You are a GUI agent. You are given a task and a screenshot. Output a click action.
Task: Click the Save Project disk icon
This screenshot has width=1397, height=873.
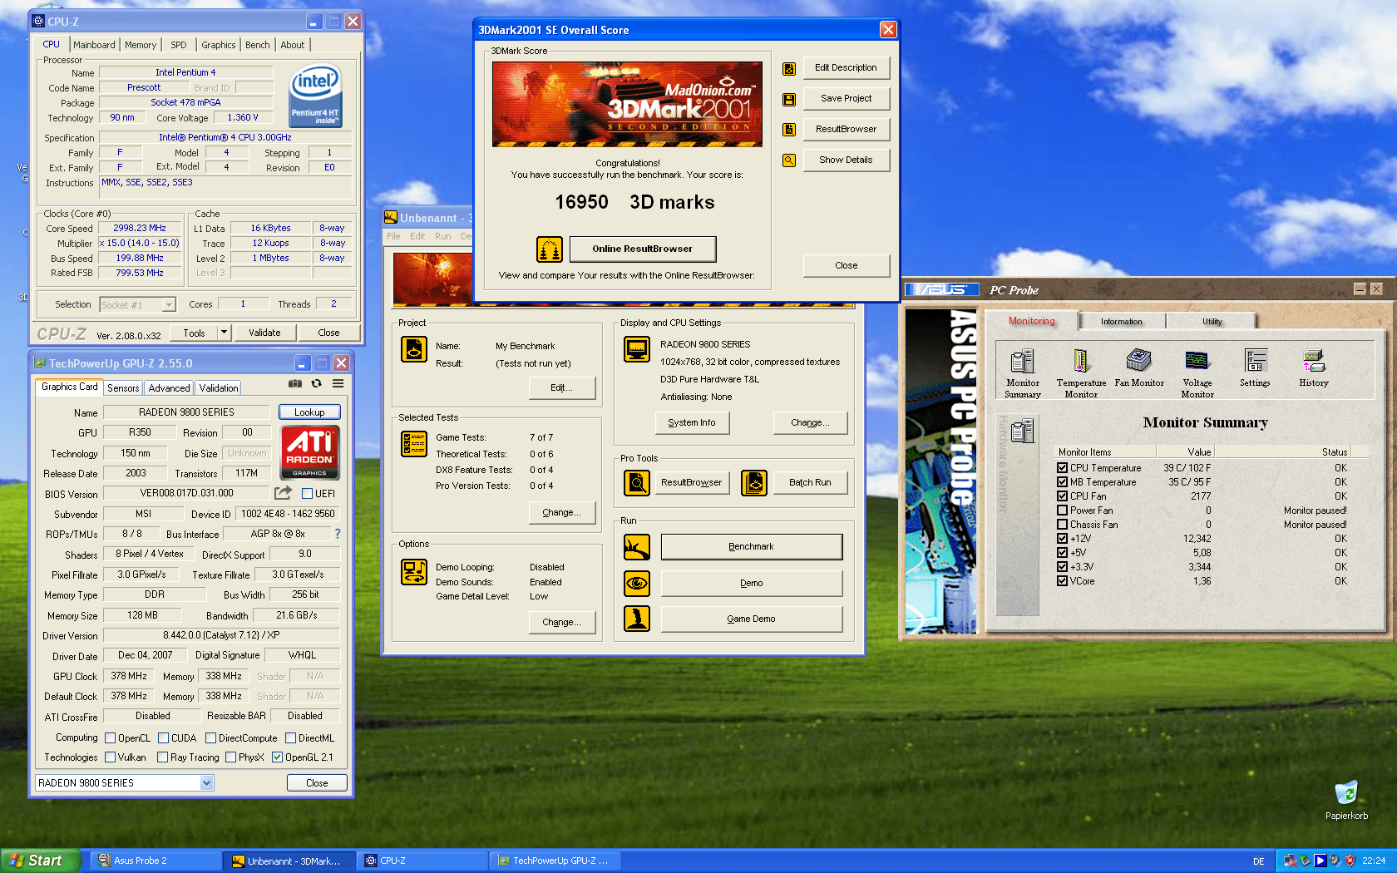click(789, 100)
